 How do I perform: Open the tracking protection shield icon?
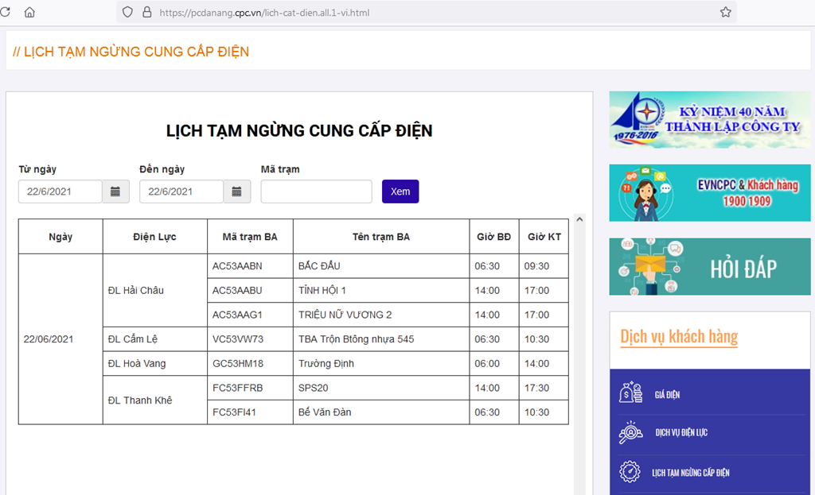127,12
